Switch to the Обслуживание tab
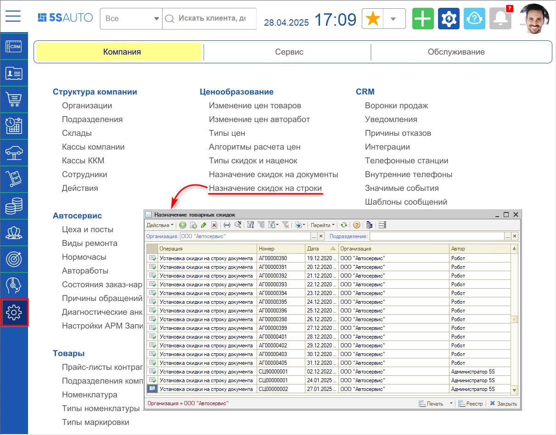556x435 pixels. click(x=456, y=52)
